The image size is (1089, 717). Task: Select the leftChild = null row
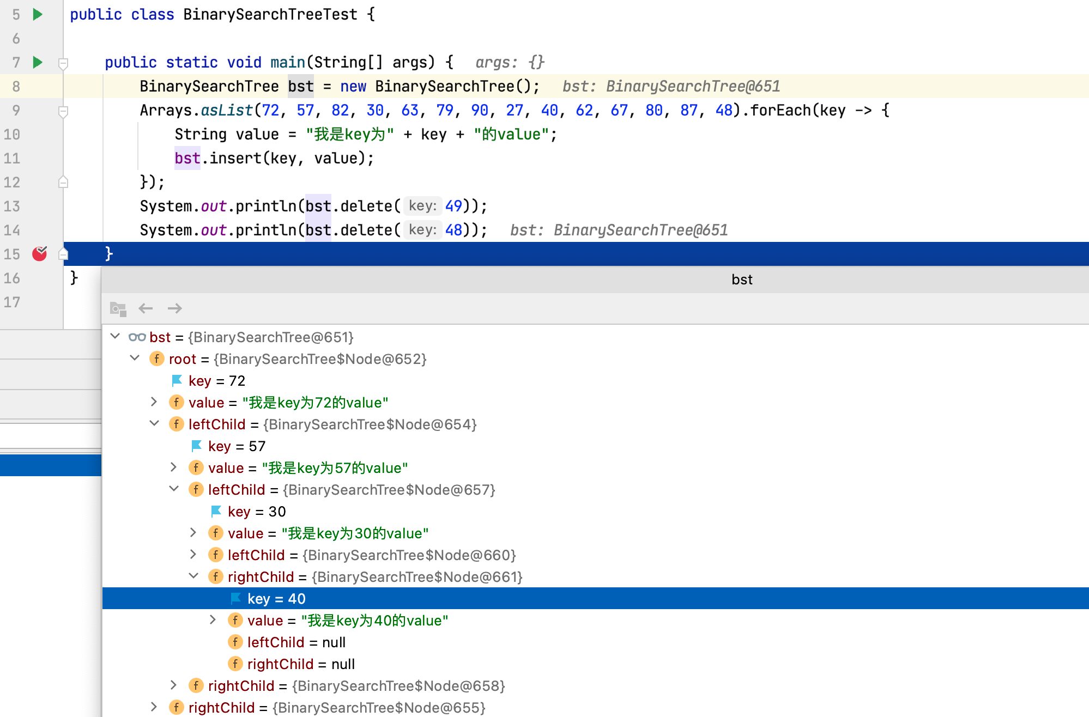click(x=595, y=642)
